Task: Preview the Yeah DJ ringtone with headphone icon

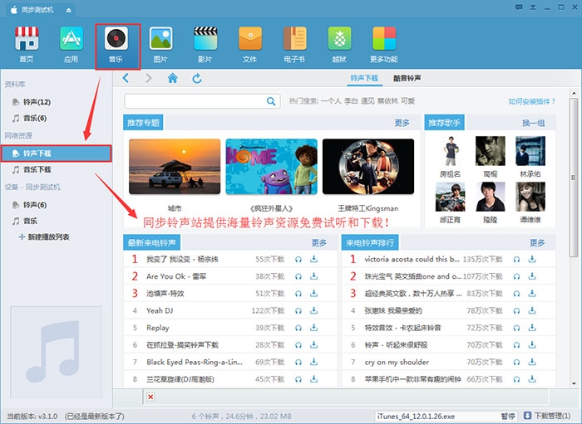Action: coord(298,310)
